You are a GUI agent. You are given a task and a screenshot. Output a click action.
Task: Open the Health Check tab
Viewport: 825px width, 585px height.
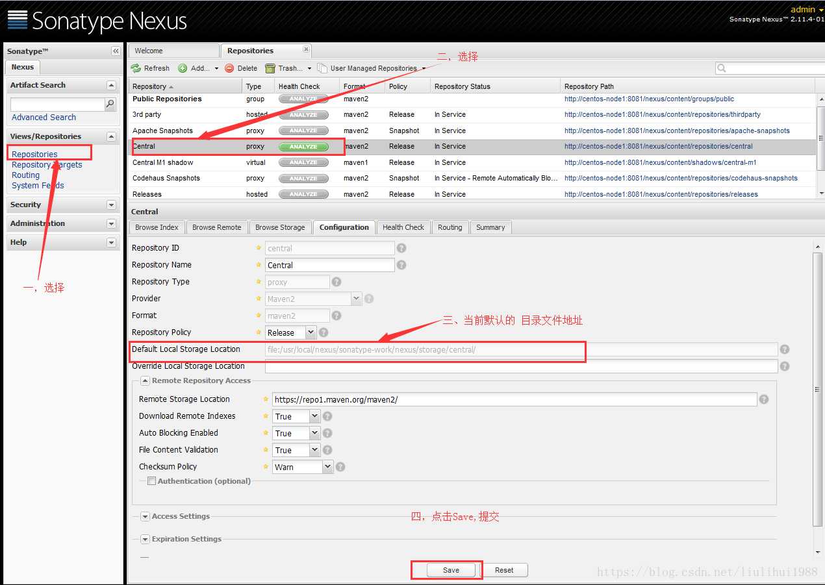[x=403, y=227]
